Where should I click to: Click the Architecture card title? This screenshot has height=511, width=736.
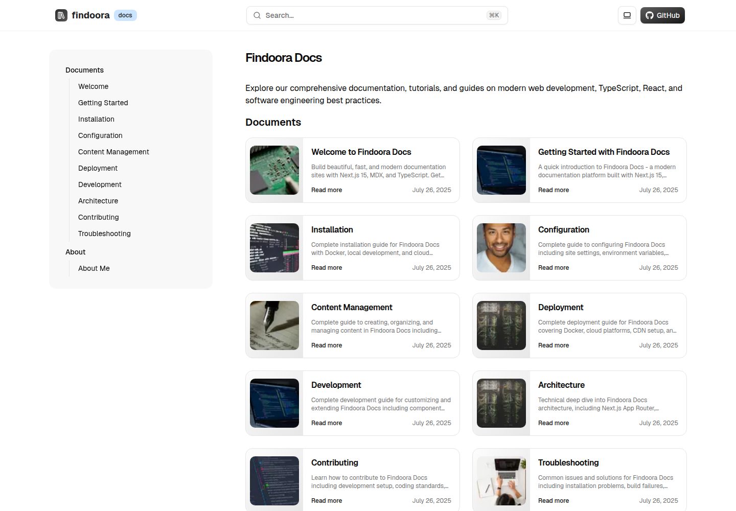[561, 385]
